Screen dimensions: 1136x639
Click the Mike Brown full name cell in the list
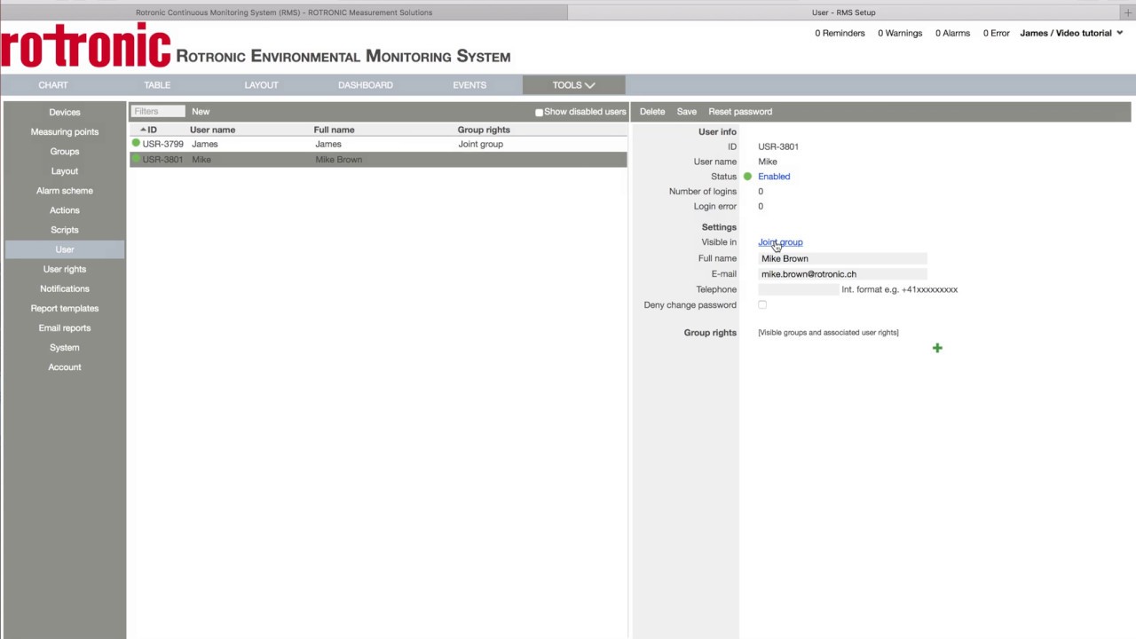pos(338,160)
